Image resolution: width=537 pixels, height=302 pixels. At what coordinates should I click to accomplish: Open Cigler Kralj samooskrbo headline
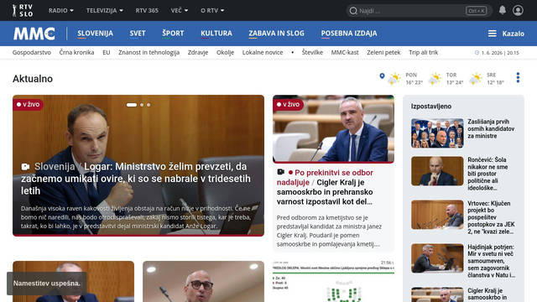[325, 187]
